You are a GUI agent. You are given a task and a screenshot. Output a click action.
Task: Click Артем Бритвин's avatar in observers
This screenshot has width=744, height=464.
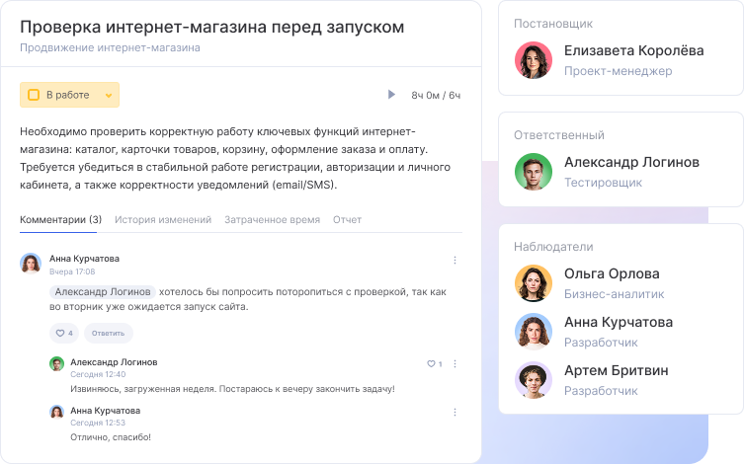click(534, 380)
